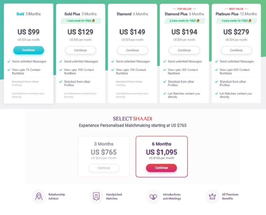Click the Select Shaadi logo
Image resolution: width=266 pixels, height=215 pixels.
(x=132, y=119)
